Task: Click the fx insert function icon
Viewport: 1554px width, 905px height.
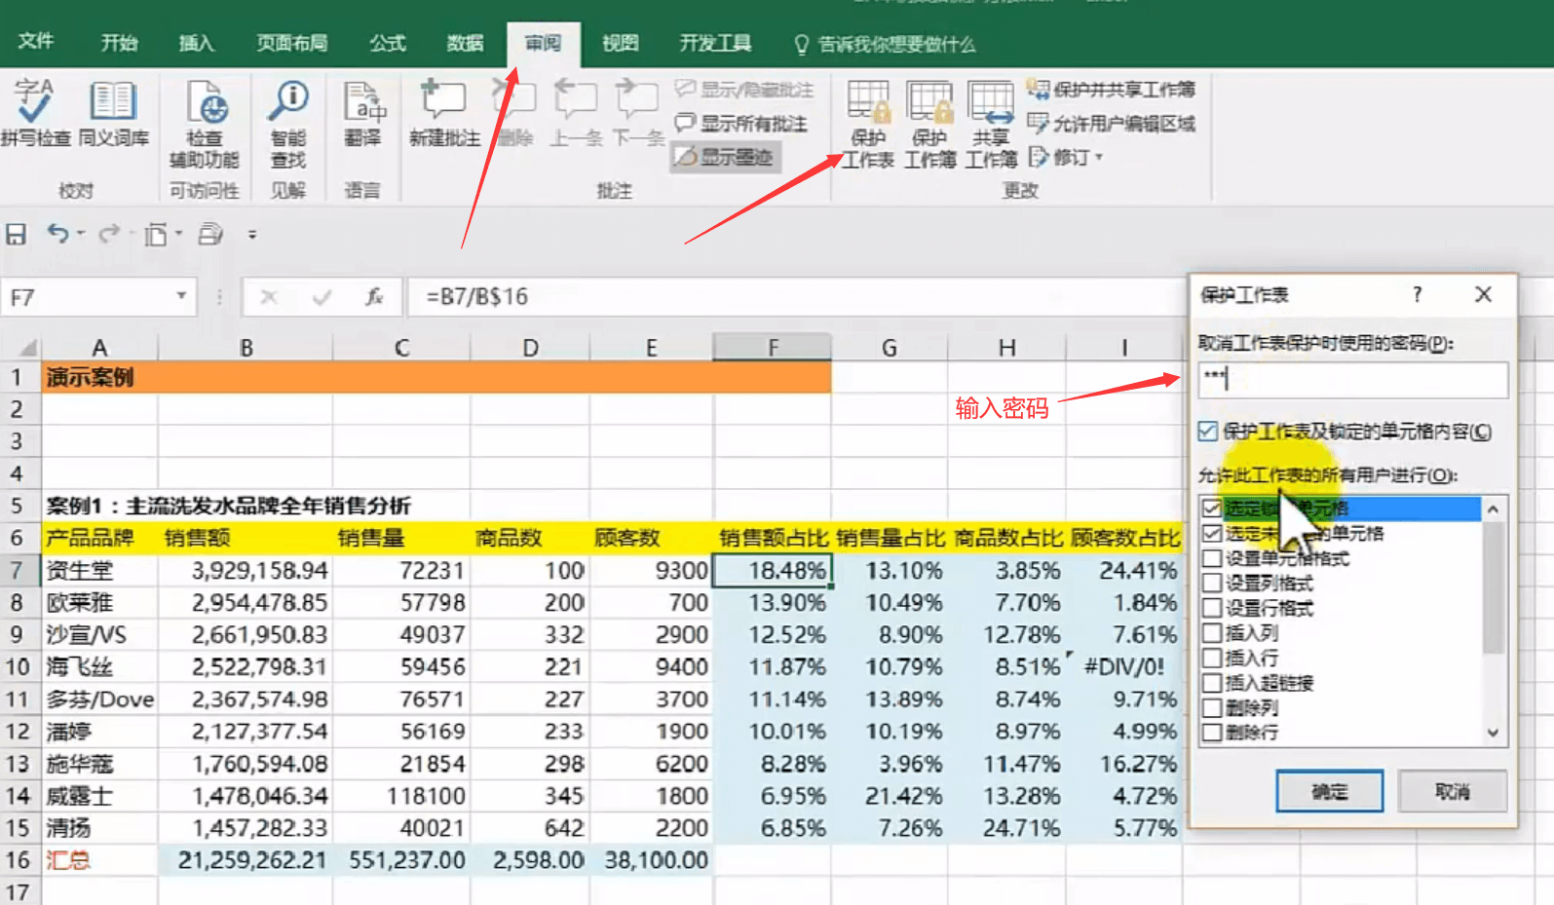Action: click(374, 297)
